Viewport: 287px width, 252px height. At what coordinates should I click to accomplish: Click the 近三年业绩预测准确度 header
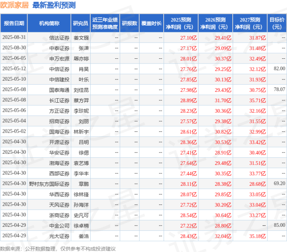click(105, 23)
